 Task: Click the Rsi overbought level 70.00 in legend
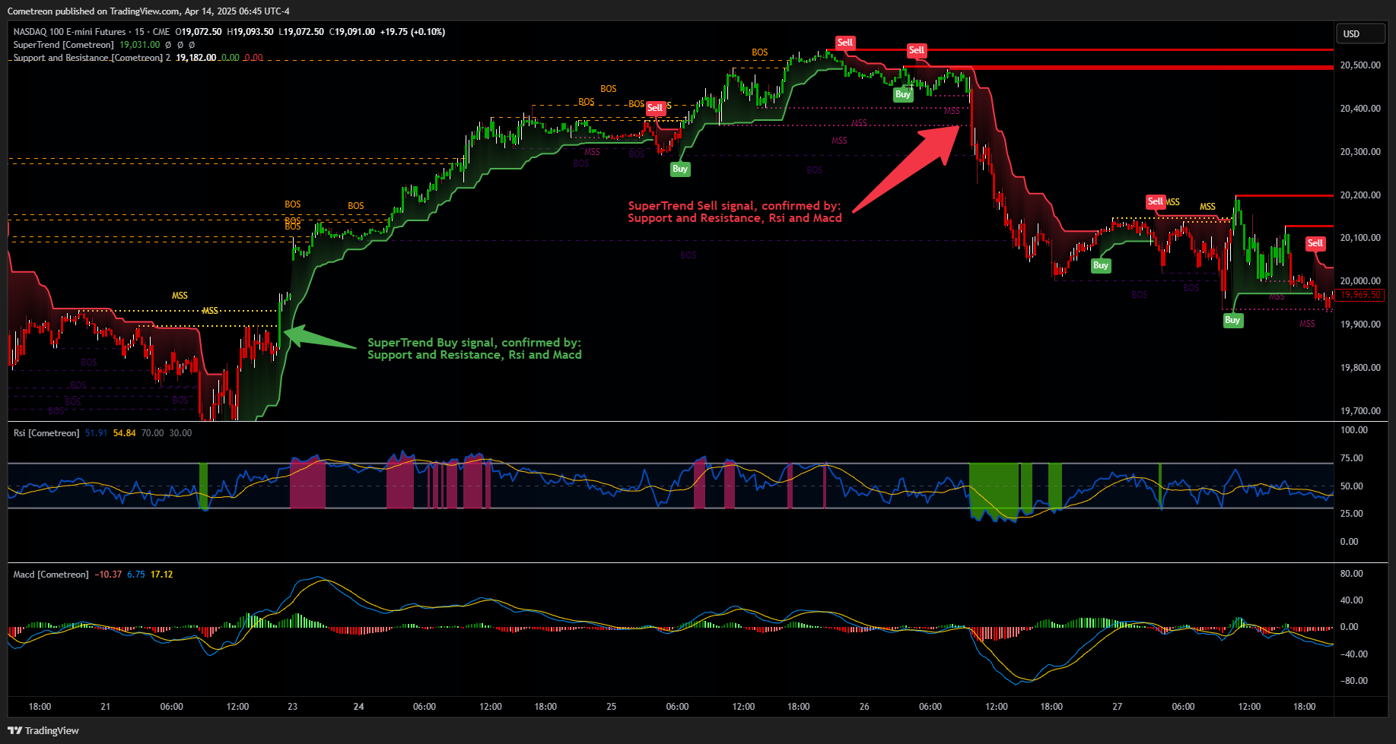152,433
